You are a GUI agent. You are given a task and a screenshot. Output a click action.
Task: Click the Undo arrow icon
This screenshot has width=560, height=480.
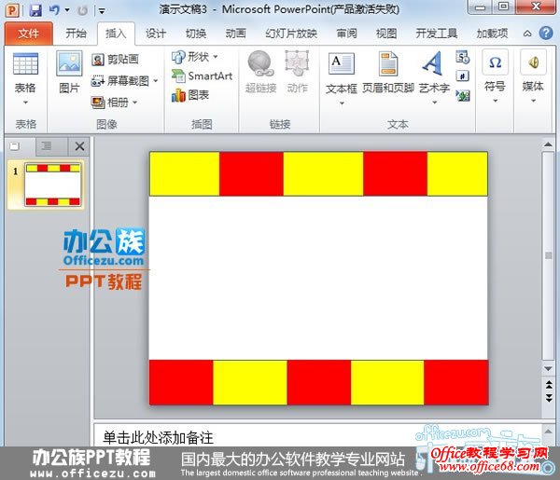[x=54, y=10]
